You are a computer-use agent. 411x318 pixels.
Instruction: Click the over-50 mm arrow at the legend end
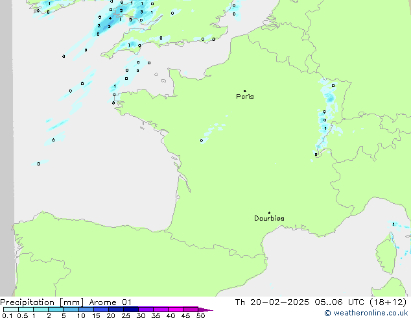[x=205, y=310]
